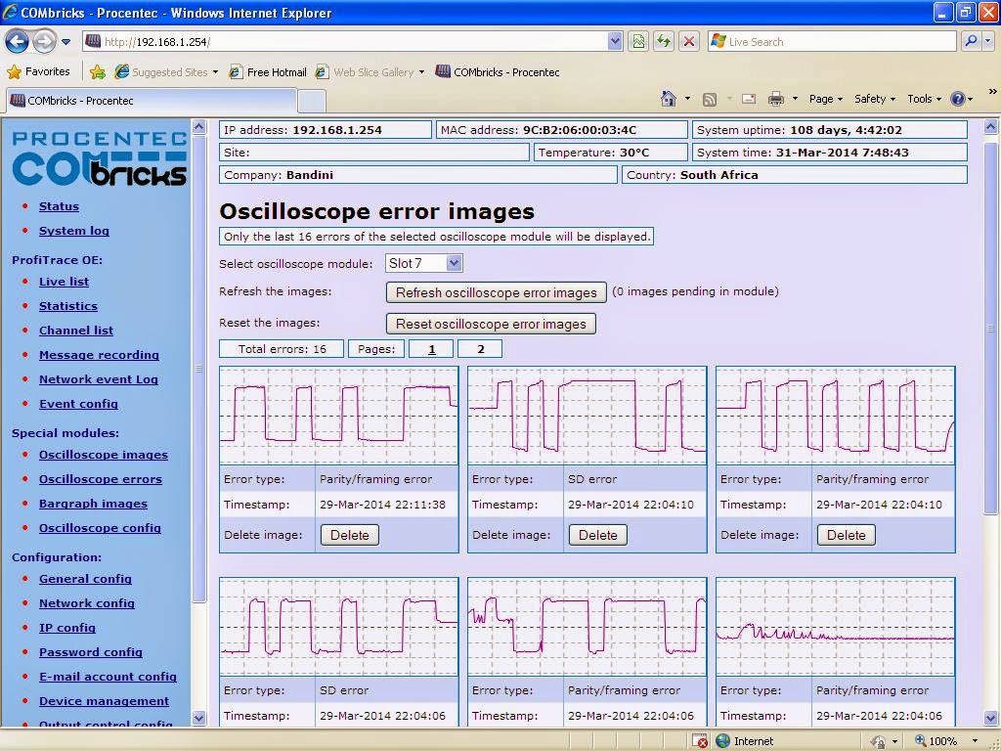1001x751 pixels.
Task: Select the COMbricks - Procentec tab
Action: pos(151,101)
